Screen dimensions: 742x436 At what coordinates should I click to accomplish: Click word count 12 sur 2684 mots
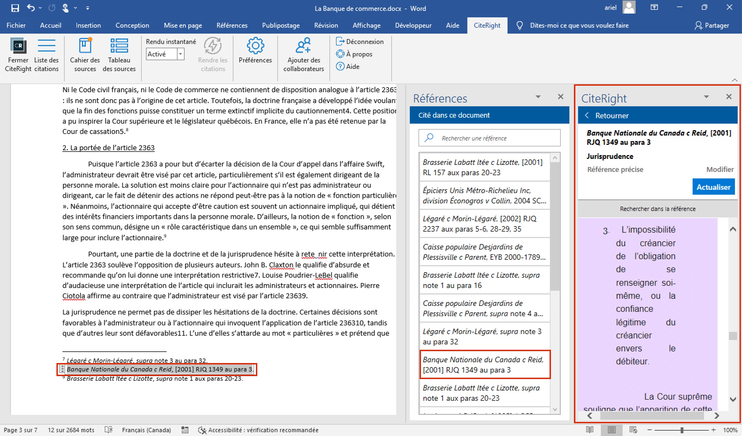pos(71,430)
